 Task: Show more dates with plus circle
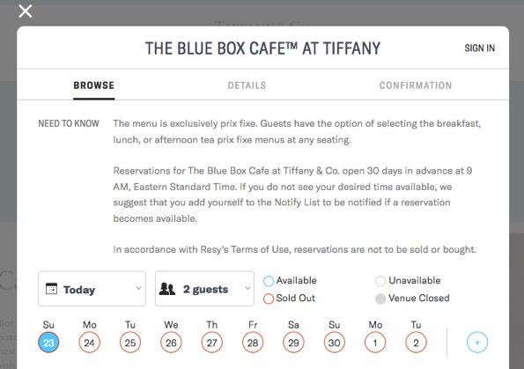477,343
